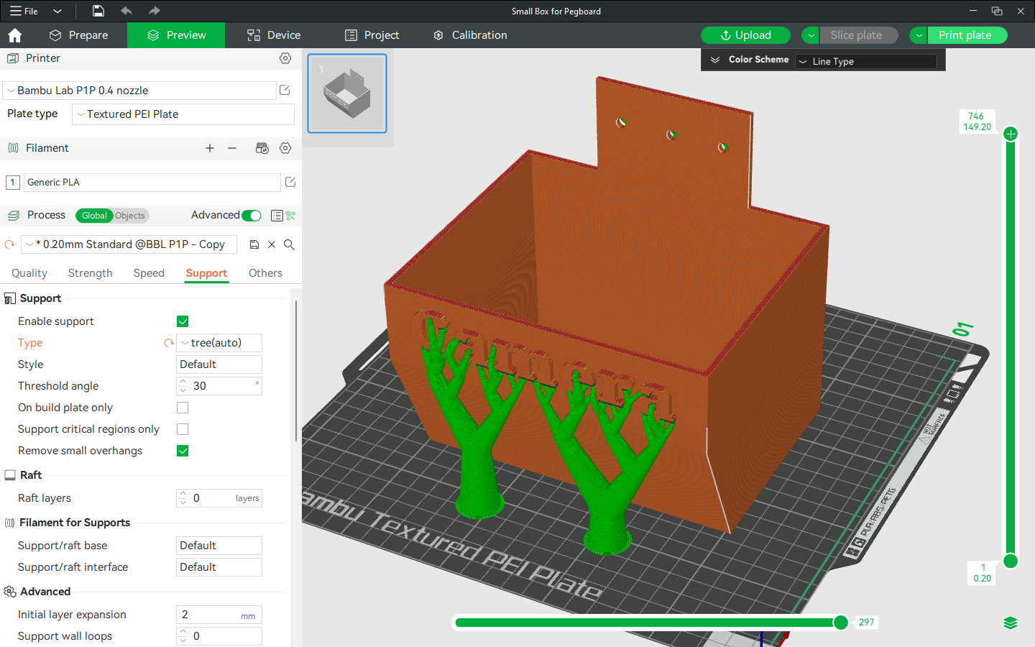Collapse the Color Scheme panel

click(x=715, y=60)
